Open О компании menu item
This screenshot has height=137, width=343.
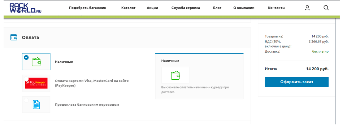click(244, 8)
